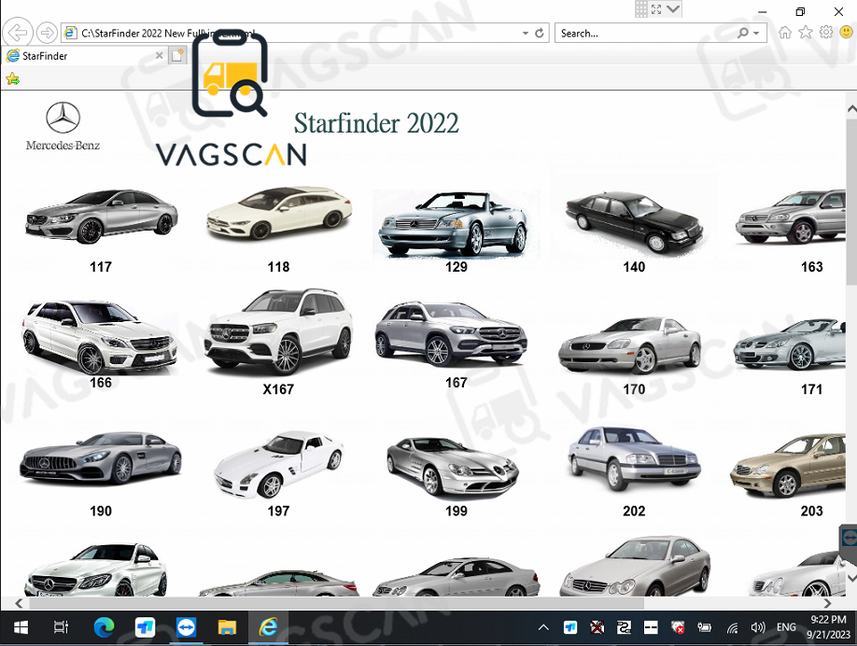
Task: Click the TeamViewer side panel tab
Action: [x=849, y=539]
